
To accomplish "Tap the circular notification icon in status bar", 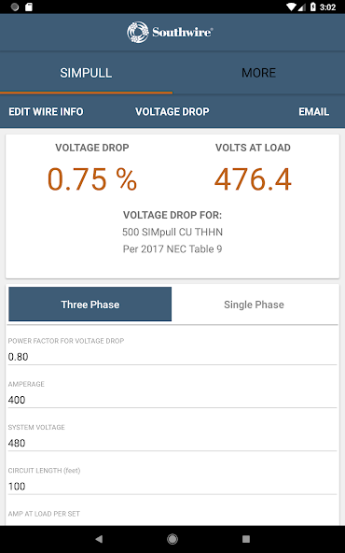I will [15, 7].
